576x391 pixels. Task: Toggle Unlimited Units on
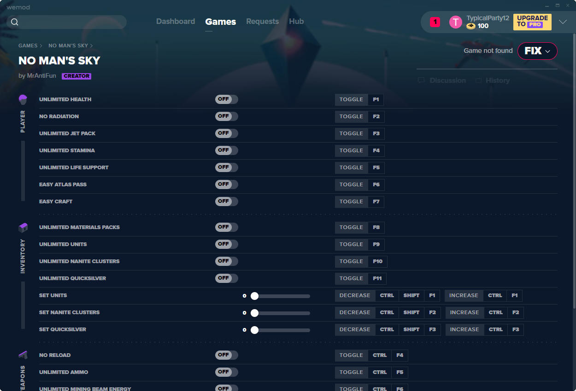point(227,244)
